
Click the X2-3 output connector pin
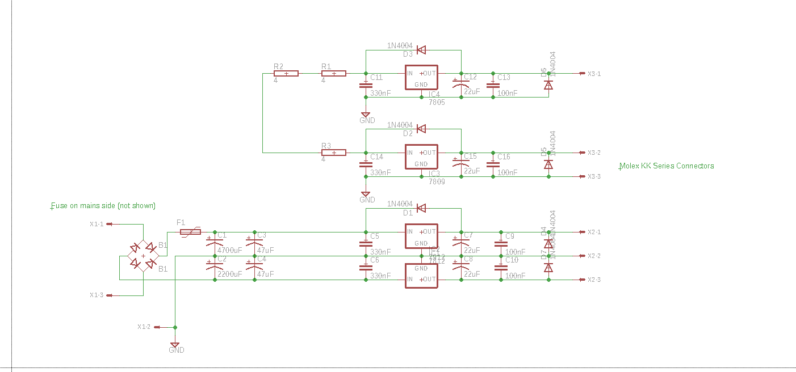(583, 280)
